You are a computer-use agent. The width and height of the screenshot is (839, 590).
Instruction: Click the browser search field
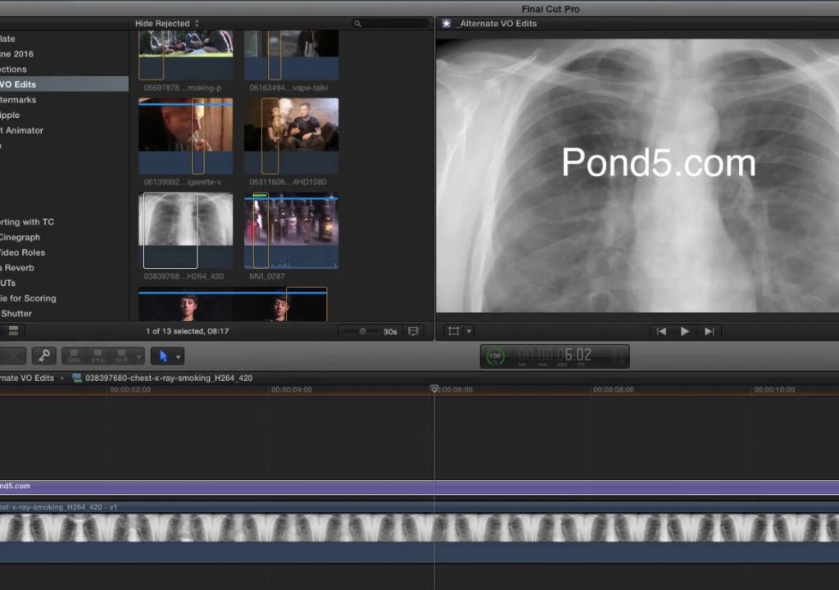coord(391,24)
